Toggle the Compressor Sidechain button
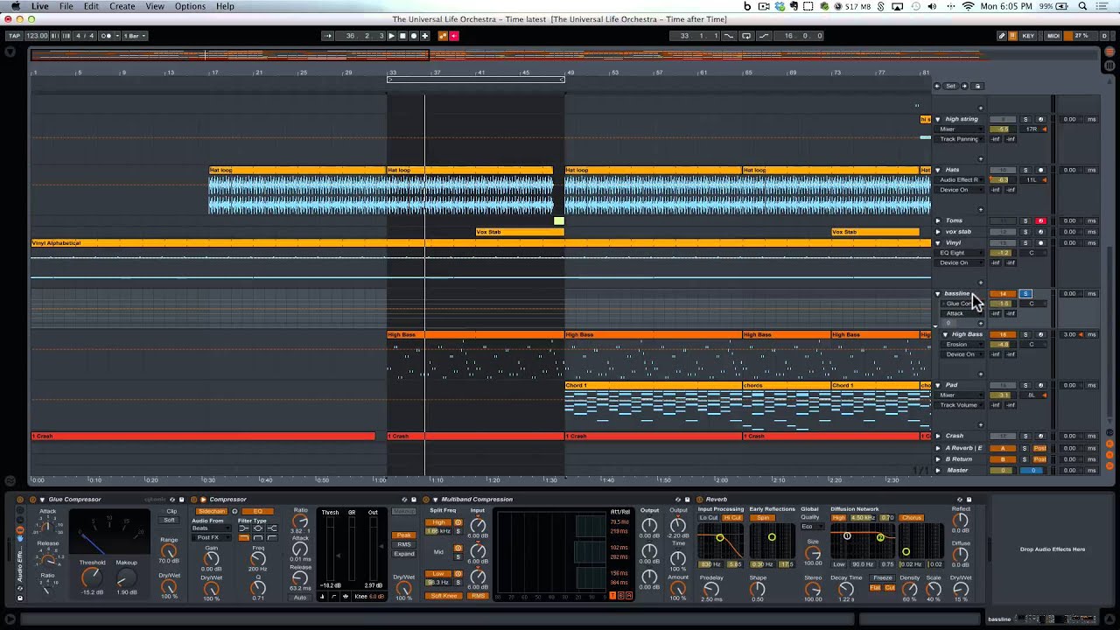The image size is (1120, 630). pyautogui.click(x=212, y=511)
